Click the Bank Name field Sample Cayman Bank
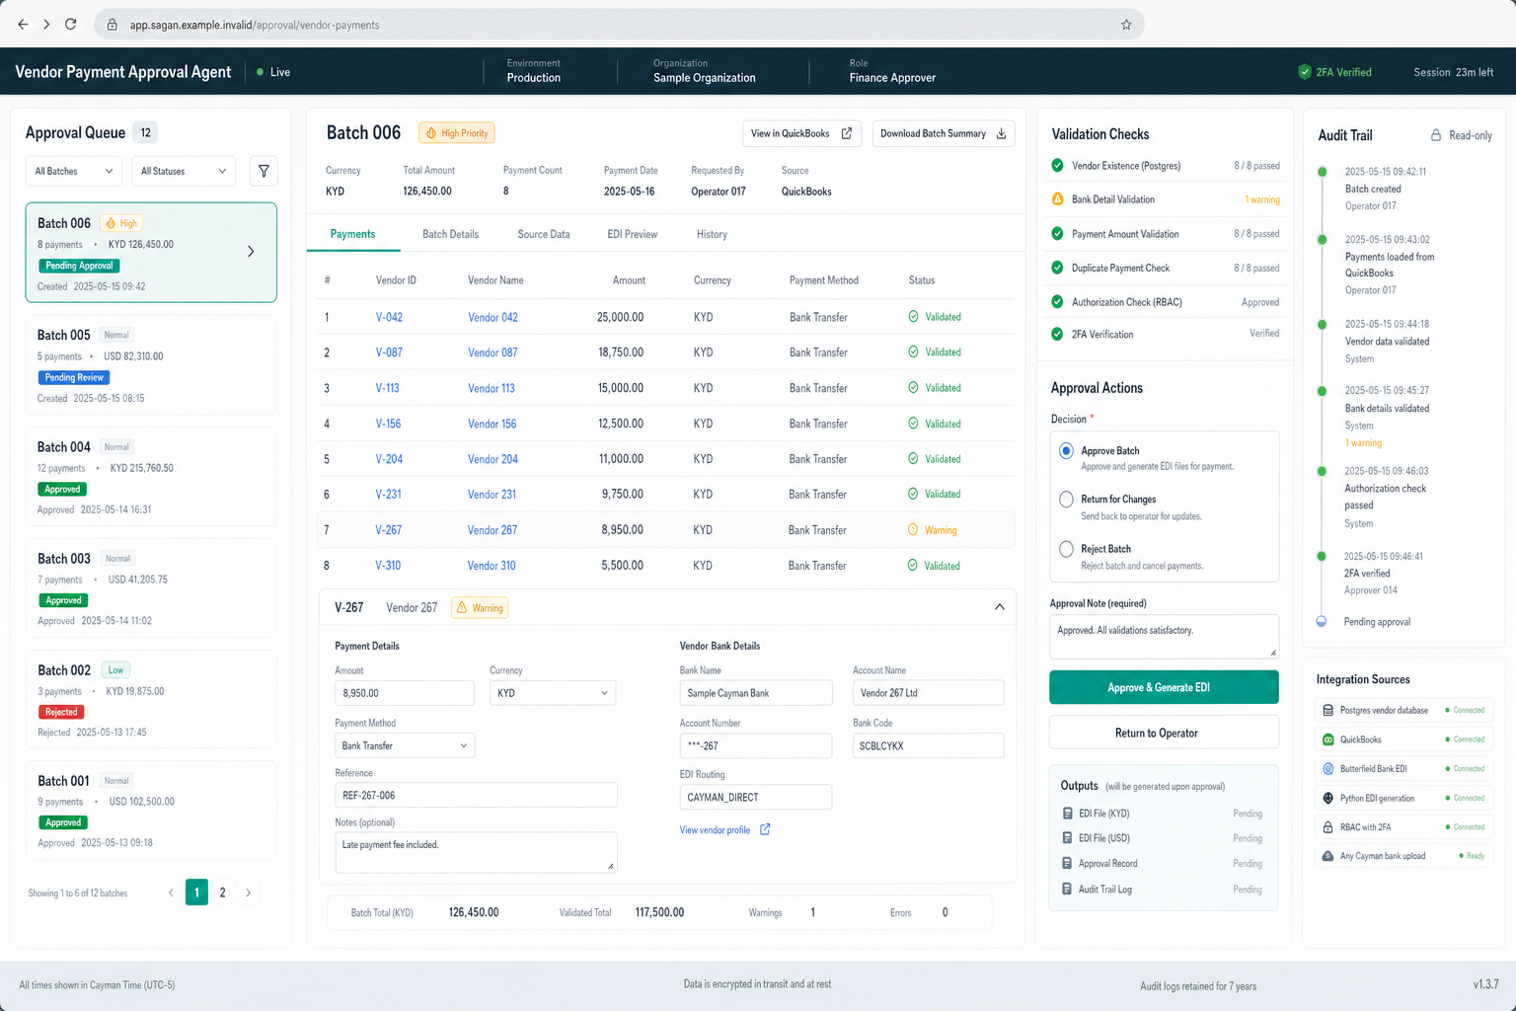 pos(756,693)
